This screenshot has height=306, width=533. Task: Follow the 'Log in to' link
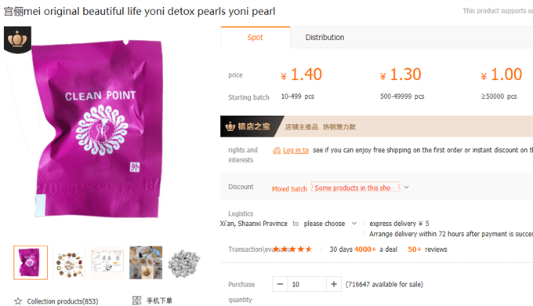coord(296,150)
